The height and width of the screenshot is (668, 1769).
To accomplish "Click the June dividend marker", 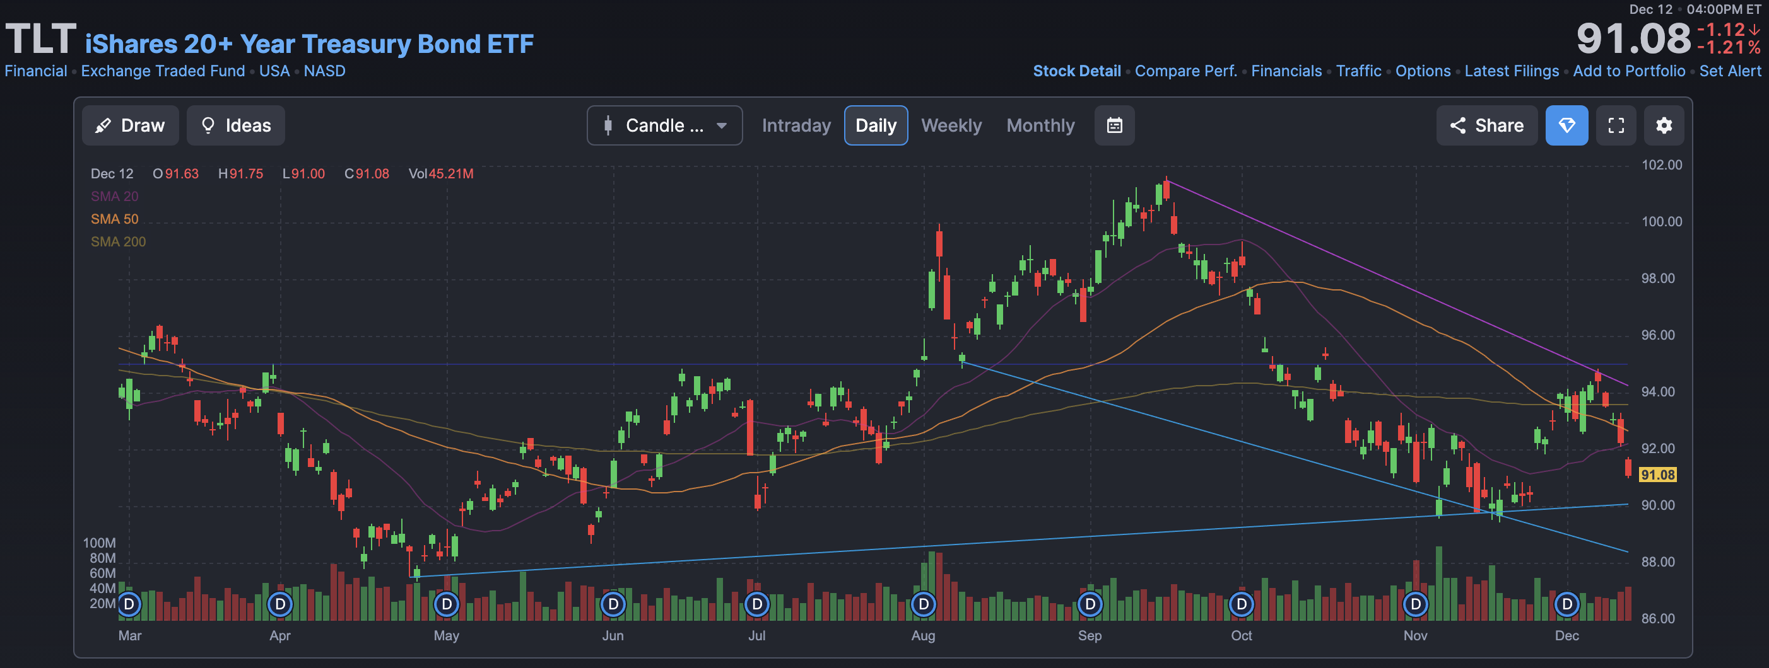I will 613,604.
